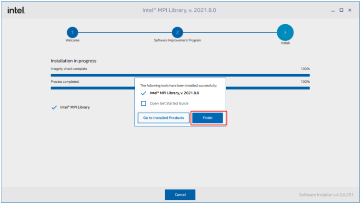Click the window title "Intel MPI Library, v. 2021.8.0"

point(179,10)
